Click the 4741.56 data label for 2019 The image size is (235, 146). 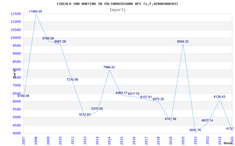[171, 119]
